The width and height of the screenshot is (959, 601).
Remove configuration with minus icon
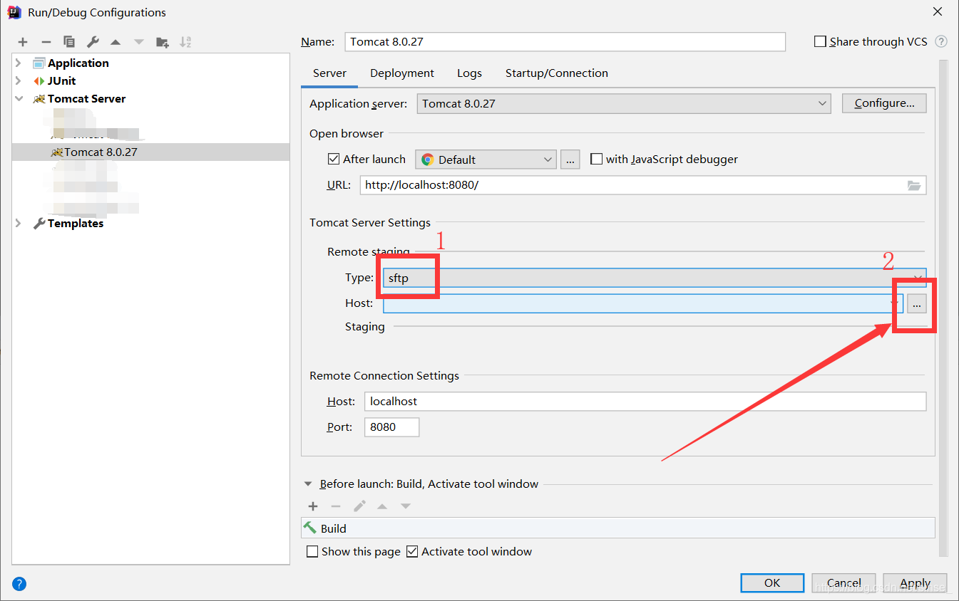[x=46, y=42]
